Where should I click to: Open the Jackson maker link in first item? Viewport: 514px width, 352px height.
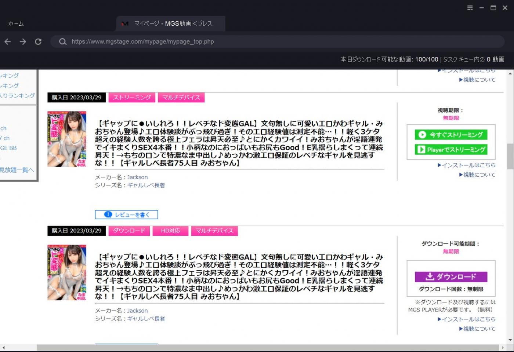tap(137, 177)
